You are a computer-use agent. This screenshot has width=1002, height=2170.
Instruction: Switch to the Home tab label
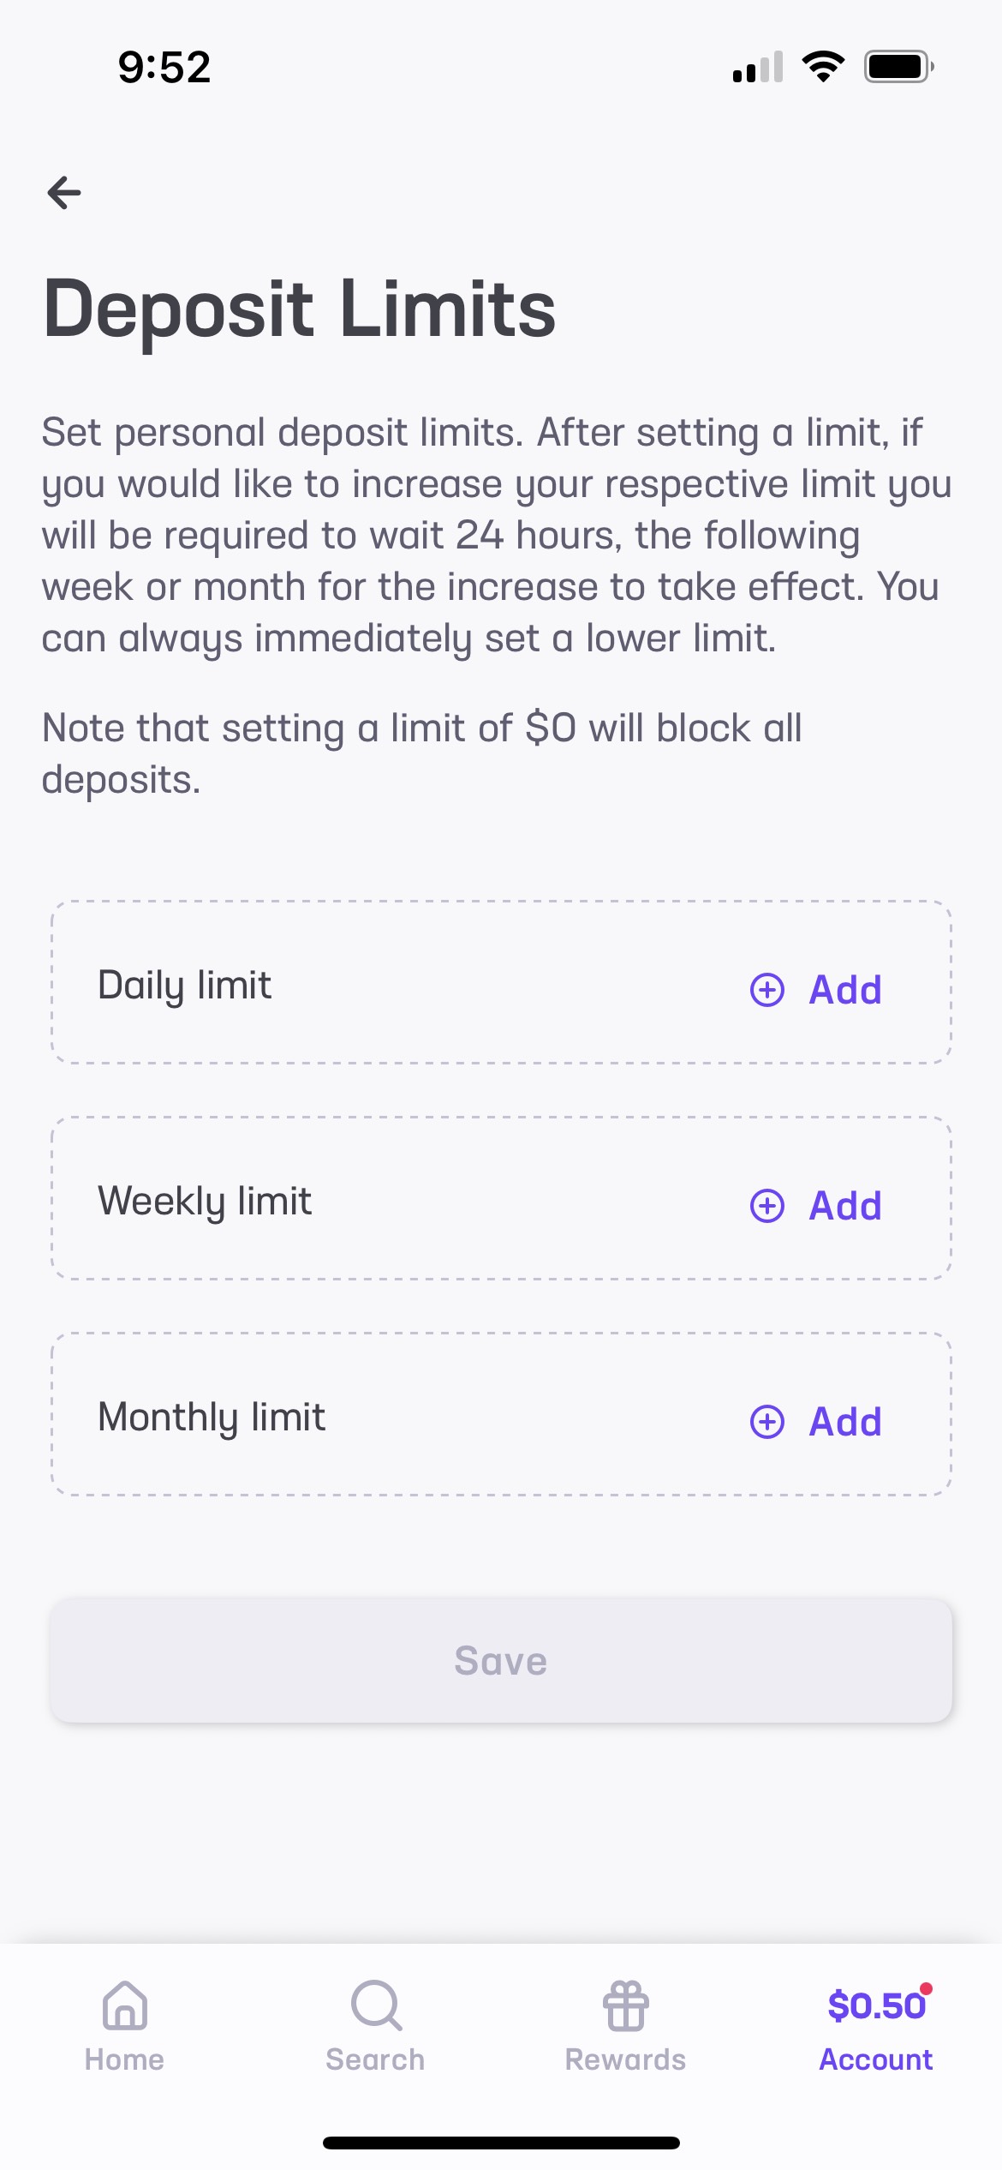[125, 2059]
